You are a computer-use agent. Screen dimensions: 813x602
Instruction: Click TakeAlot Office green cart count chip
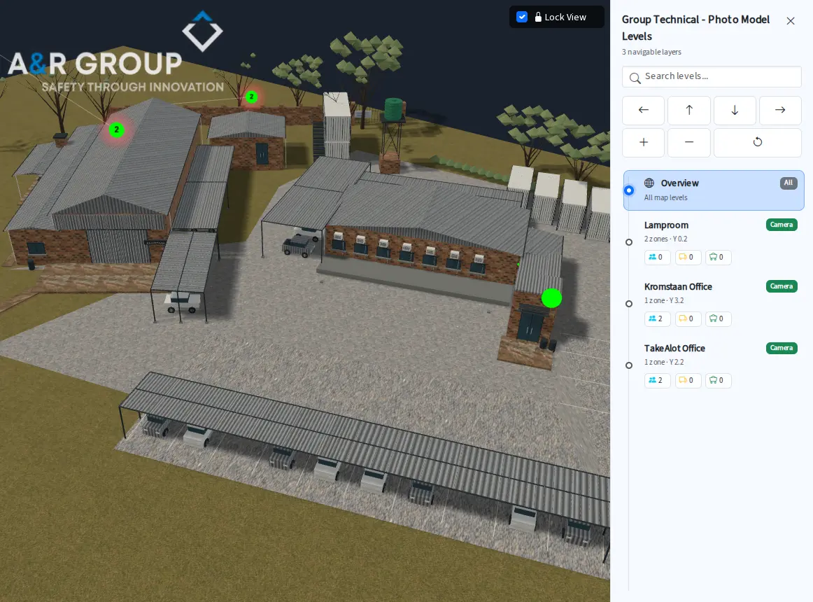[718, 380]
